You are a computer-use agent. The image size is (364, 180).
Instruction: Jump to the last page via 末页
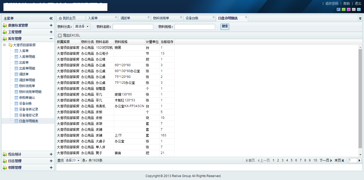(x=339, y=160)
